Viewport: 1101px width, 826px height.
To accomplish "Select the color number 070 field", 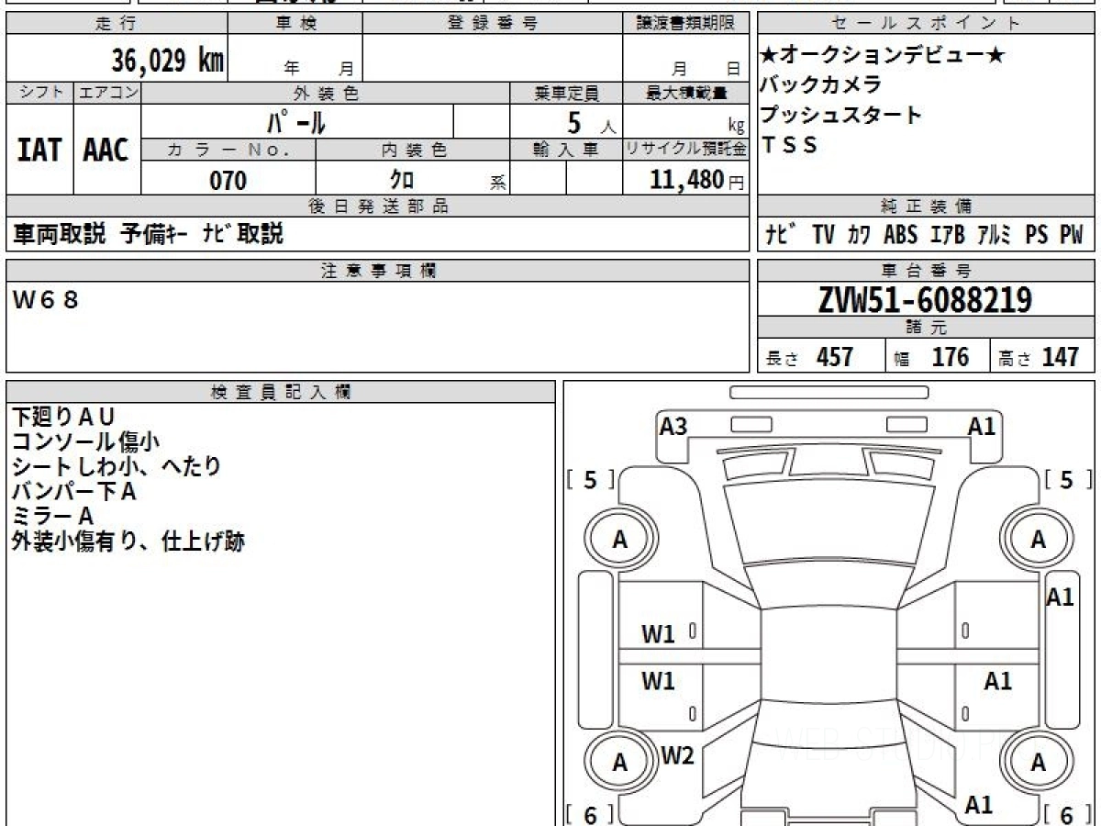I will click(228, 181).
